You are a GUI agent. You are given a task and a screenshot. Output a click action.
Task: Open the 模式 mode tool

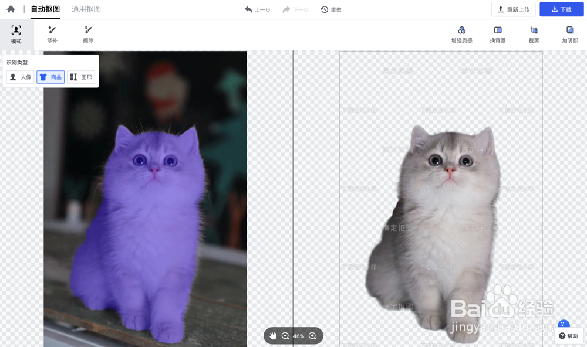tap(16, 35)
